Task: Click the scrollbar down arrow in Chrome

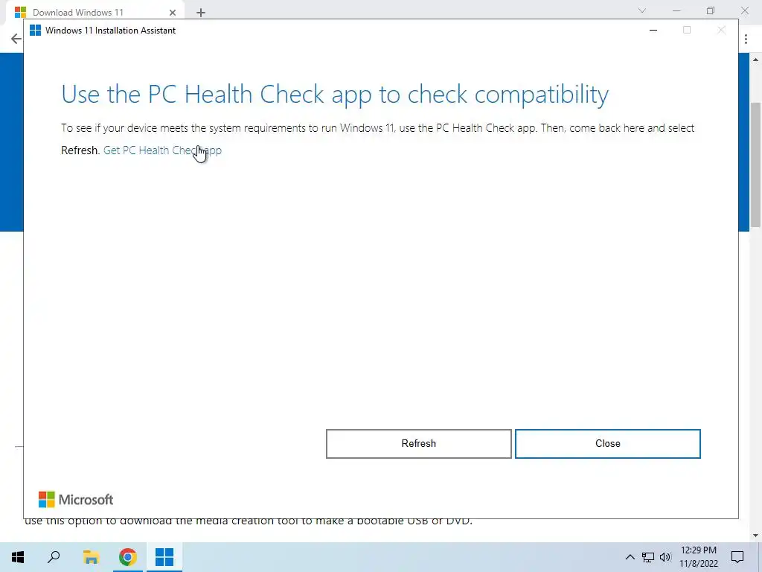Action: pyautogui.click(x=755, y=536)
